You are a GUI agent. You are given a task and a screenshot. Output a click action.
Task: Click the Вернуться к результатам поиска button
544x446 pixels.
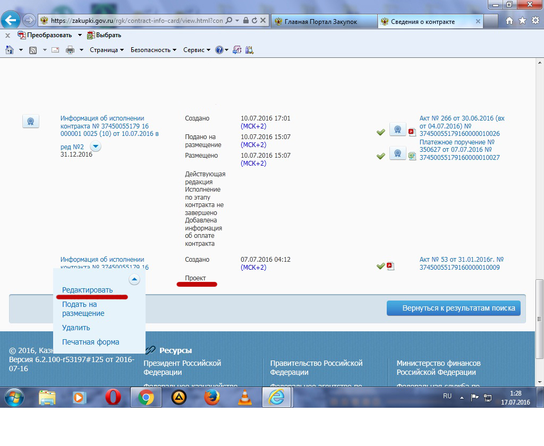pyautogui.click(x=453, y=308)
